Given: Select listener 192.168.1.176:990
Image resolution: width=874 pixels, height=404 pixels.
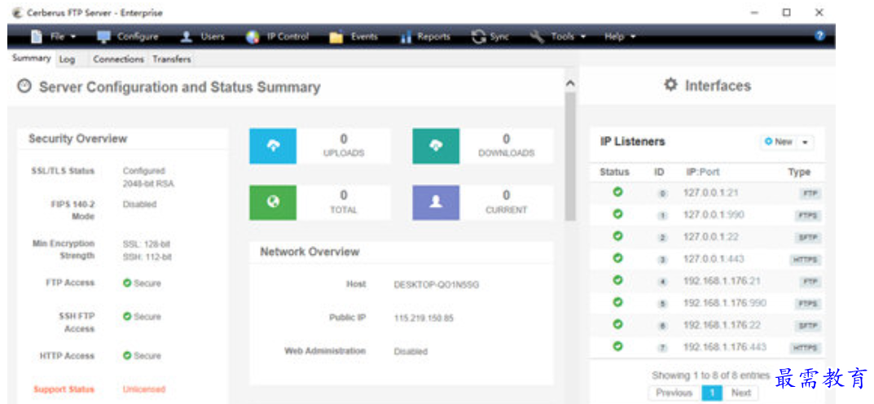Looking at the screenshot, I should coord(707,303).
